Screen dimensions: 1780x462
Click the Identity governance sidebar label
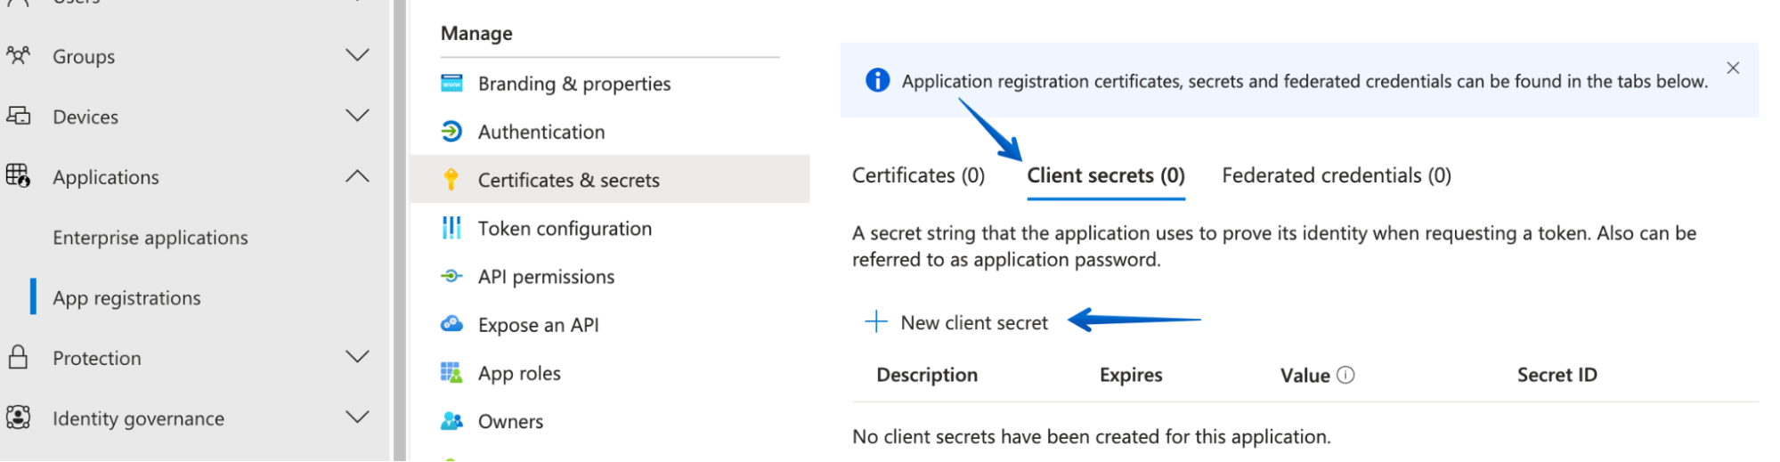pyautogui.click(x=138, y=418)
